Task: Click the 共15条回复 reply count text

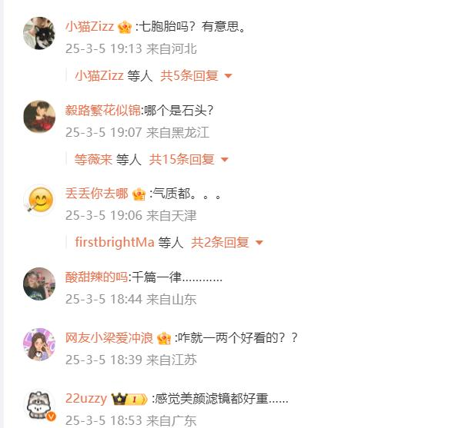Action: click(182, 159)
